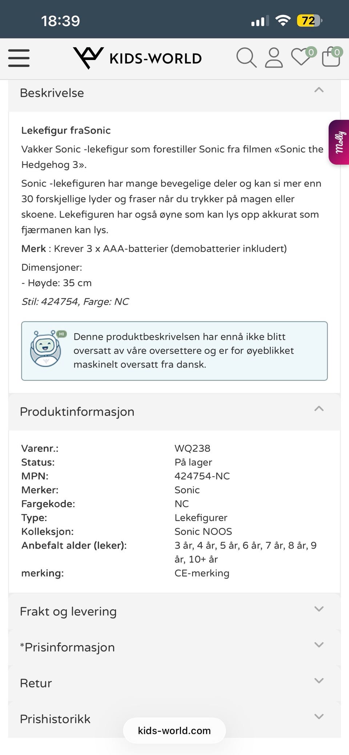Expand the *Prisinformasjon section
The image size is (349, 755).
pyautogui.click(x=174, y=647)
